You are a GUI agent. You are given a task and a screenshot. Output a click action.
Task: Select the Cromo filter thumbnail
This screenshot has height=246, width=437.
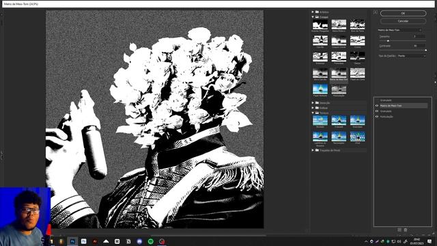point(358,41)
